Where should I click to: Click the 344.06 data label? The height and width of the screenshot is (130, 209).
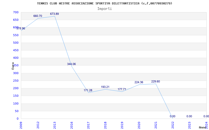(x=71, y=64)
